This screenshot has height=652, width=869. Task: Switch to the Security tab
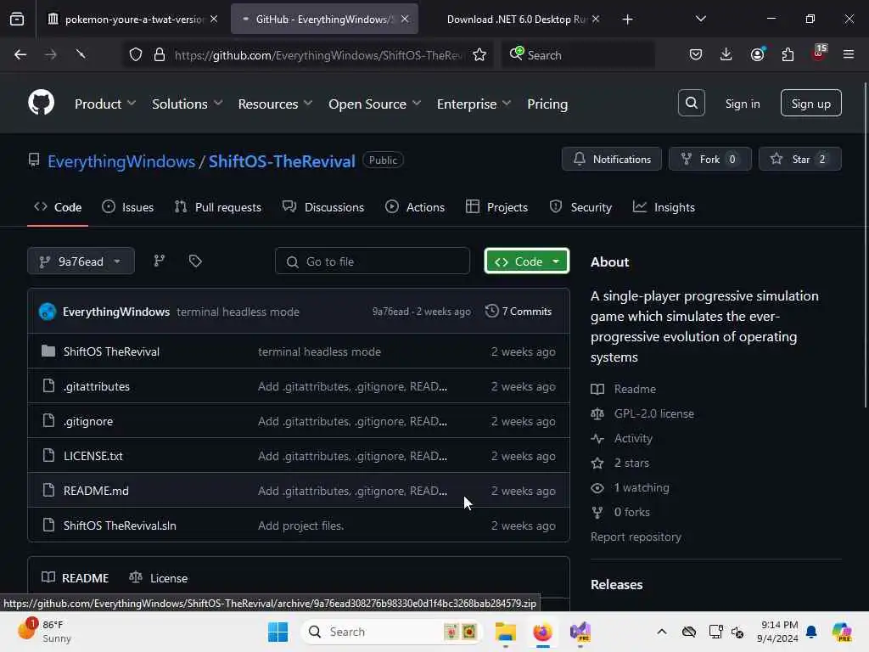[580, 207]
